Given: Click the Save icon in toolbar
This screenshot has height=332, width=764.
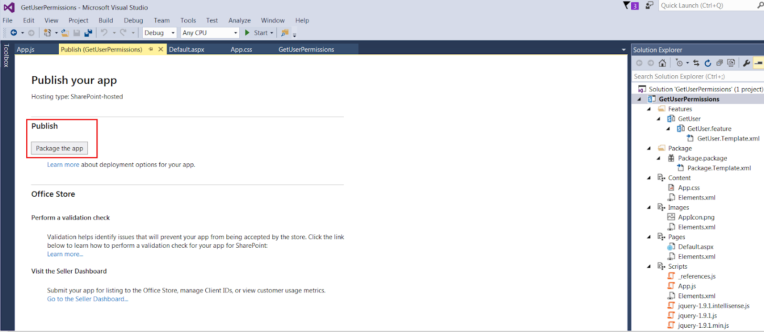Looking at the screenshot, I should pos(76,33).
